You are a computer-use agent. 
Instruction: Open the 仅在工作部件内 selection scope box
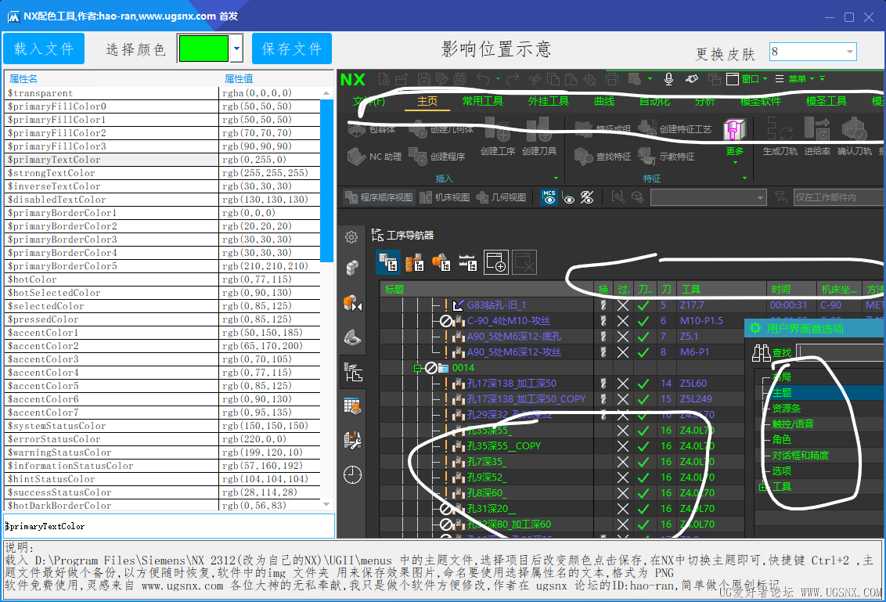pos(838,197)
